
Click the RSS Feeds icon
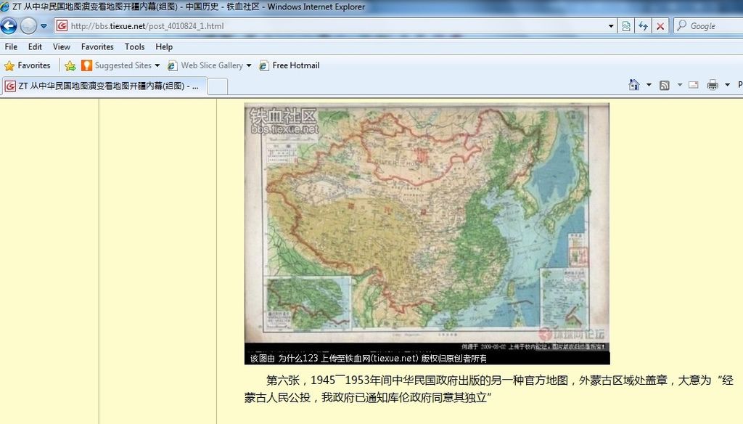click(x=665, y=85)
